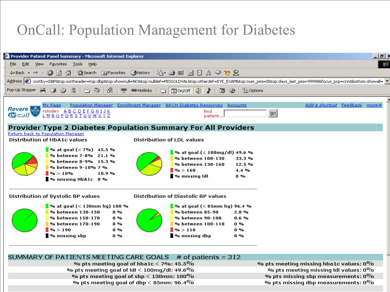
Task: Click the dollar sign icon in the Pop-Up Stopper bar
Action: [x=74, y=90]
